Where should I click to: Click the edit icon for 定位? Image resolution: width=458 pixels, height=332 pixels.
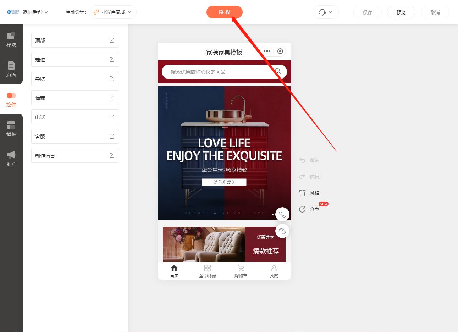(112, 59)
